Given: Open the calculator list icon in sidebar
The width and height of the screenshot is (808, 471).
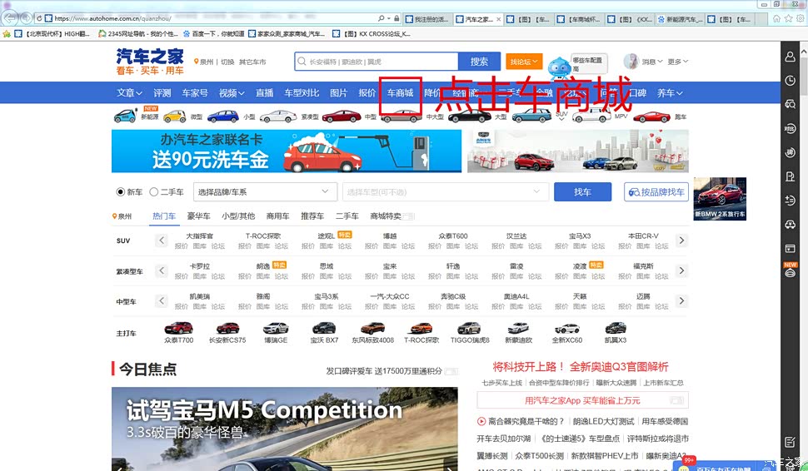Looking at the screenshot, I should click(790, 201).
